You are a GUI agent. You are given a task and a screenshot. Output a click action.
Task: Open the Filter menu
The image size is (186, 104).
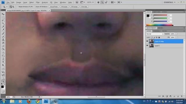point(37,2)
